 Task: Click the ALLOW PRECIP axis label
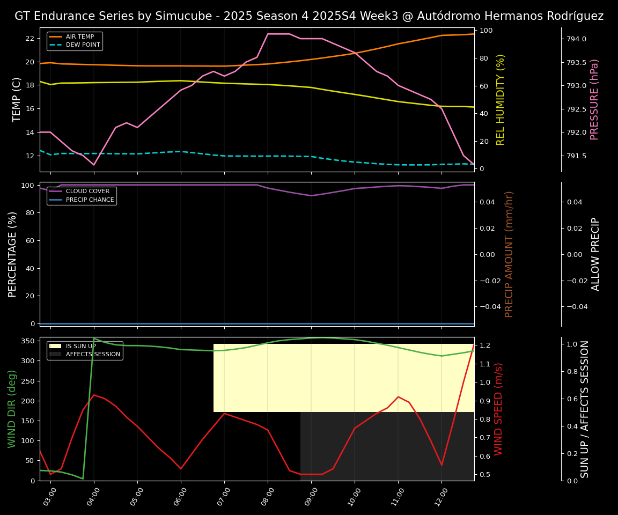[595, 254]
